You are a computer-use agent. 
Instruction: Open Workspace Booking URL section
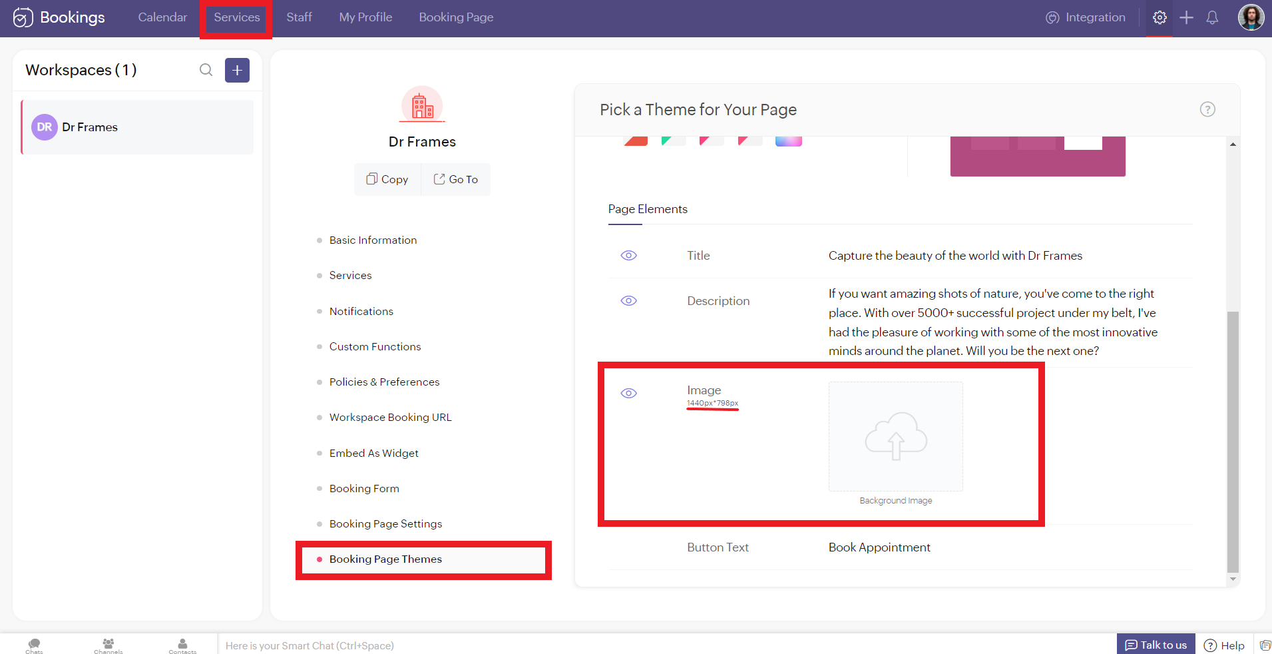pyautogui.click(x=390, y=417)
